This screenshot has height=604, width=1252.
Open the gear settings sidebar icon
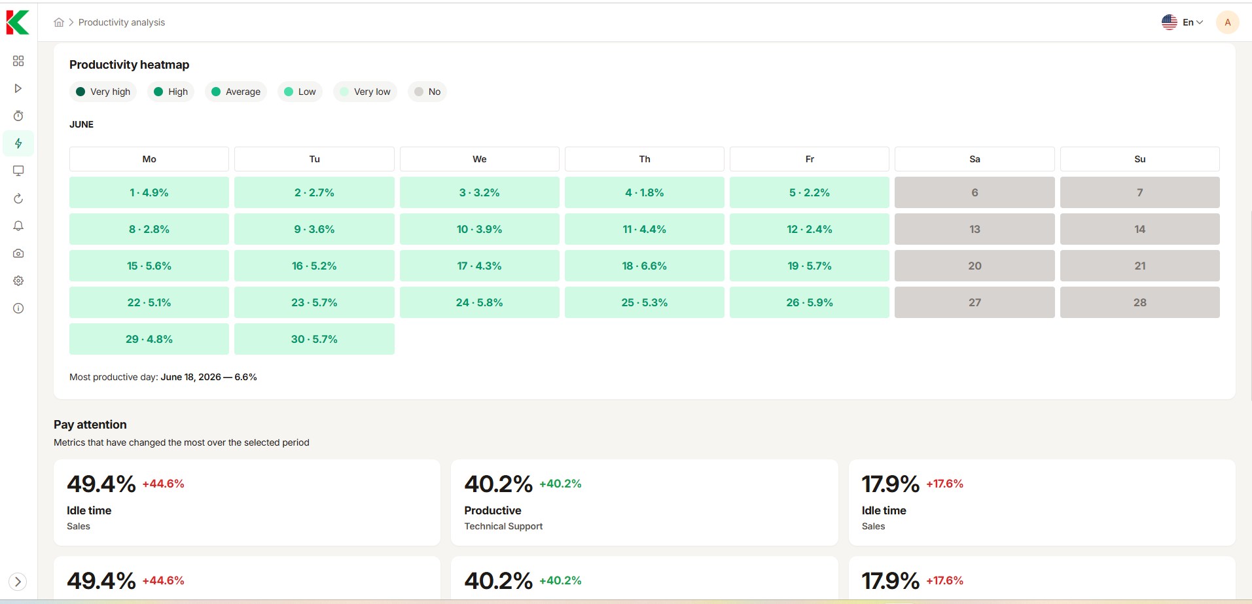pyautogui.click(x=18, y=281)
